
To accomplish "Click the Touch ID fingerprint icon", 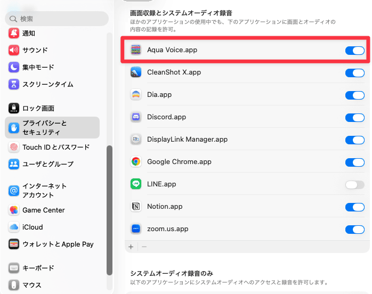I will [14, 147].
